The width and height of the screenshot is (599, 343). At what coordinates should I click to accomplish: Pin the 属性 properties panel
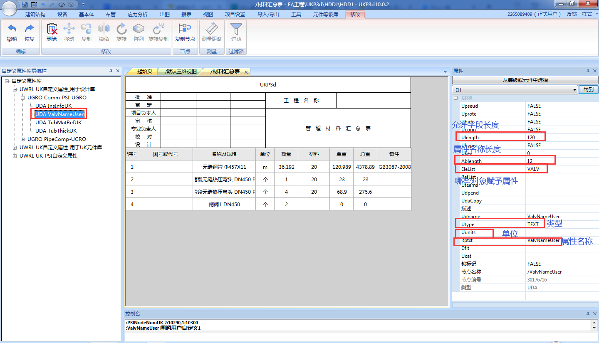pos(588,71)
